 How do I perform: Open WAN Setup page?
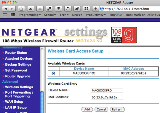14,102
